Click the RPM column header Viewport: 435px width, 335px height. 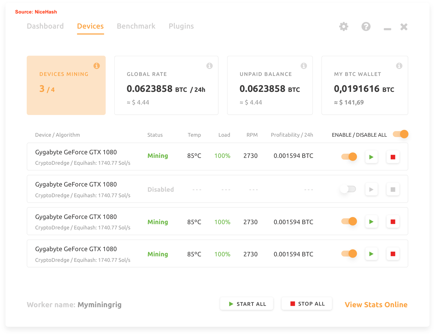click(x=252, y=135)
